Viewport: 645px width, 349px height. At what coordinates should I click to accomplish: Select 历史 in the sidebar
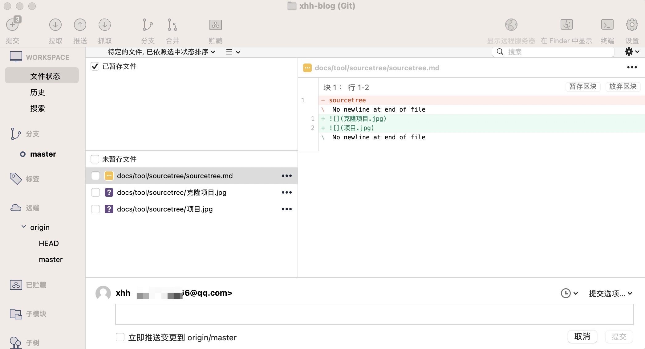click(x=38, y=92)
